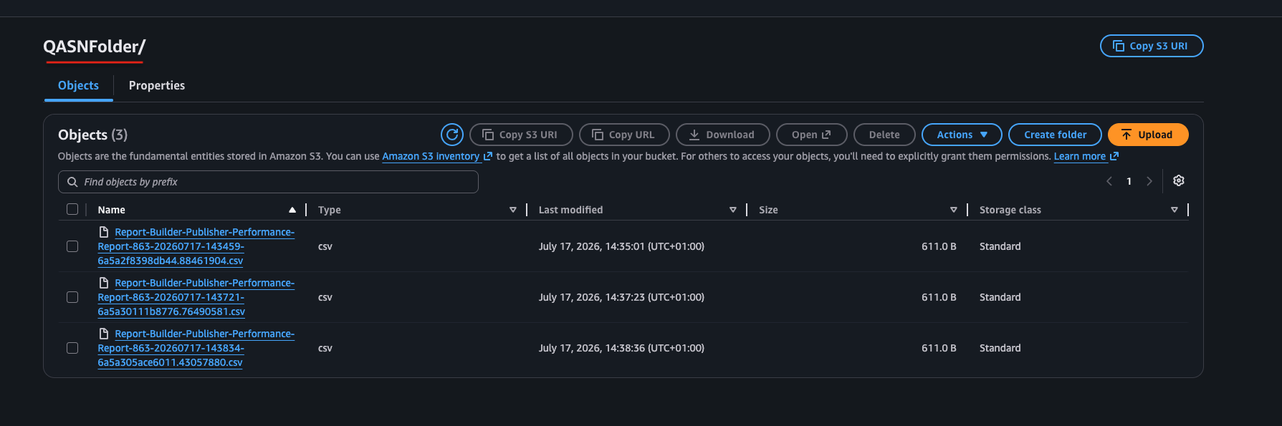Click the QASNFolder/ heading
This screenshot has width=1282, height=426.
94,47
